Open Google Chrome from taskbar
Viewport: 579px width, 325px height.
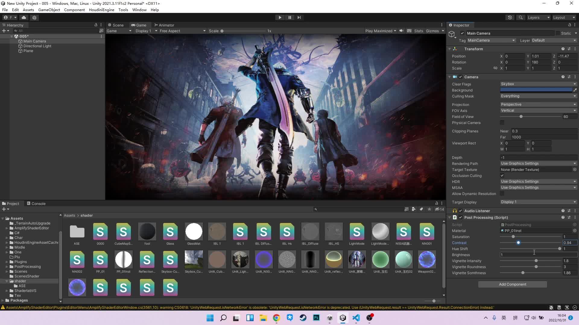pyautogui.click(x=276, y=318)
